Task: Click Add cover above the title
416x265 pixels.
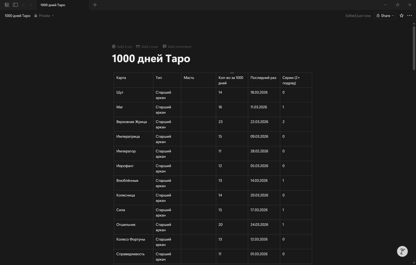Action: (x=147, y=46)
